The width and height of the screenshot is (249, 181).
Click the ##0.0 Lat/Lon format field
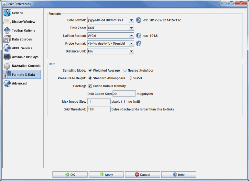[108, 36]
